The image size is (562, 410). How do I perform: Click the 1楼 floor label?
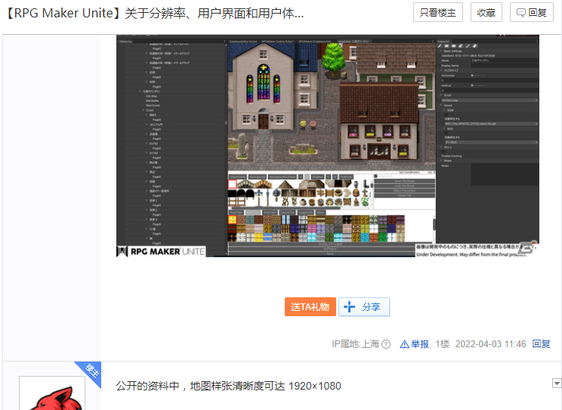443,344
